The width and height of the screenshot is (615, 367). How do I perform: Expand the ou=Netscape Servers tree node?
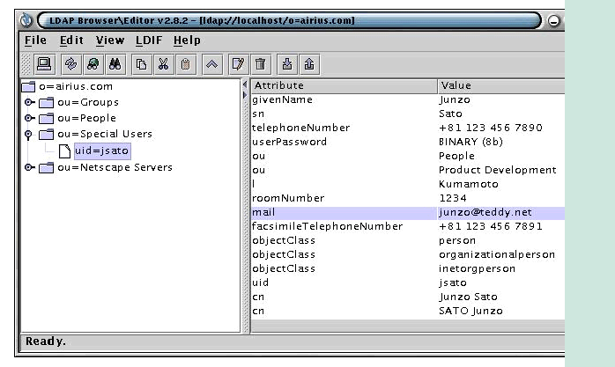(x=29, y=167)
